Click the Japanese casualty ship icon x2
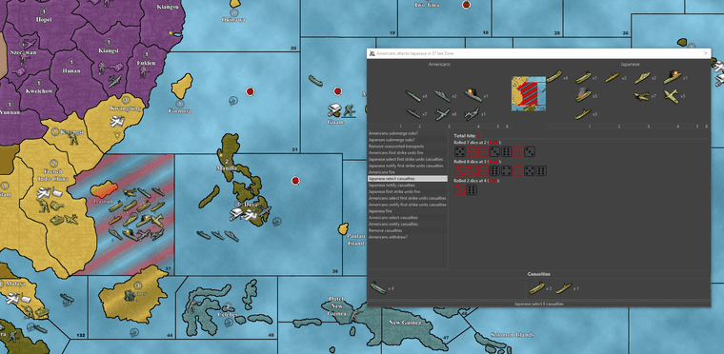 [536, 288]
